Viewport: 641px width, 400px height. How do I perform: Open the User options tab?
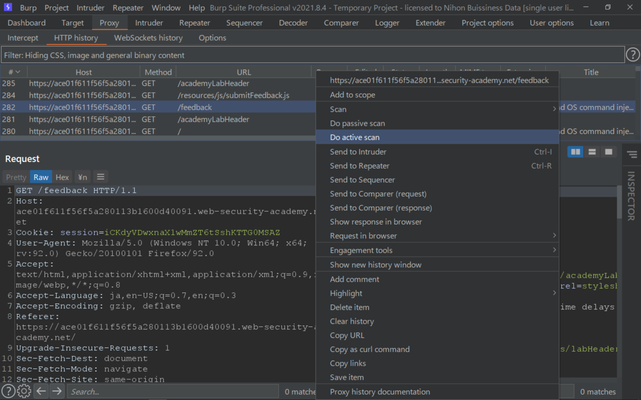point(552,23)
